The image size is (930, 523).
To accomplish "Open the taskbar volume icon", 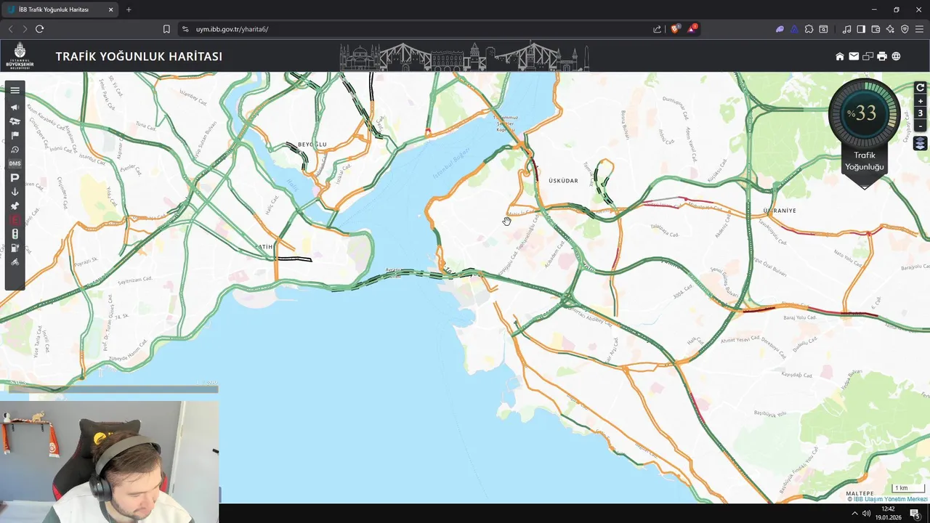I will (x=866, y=514).
